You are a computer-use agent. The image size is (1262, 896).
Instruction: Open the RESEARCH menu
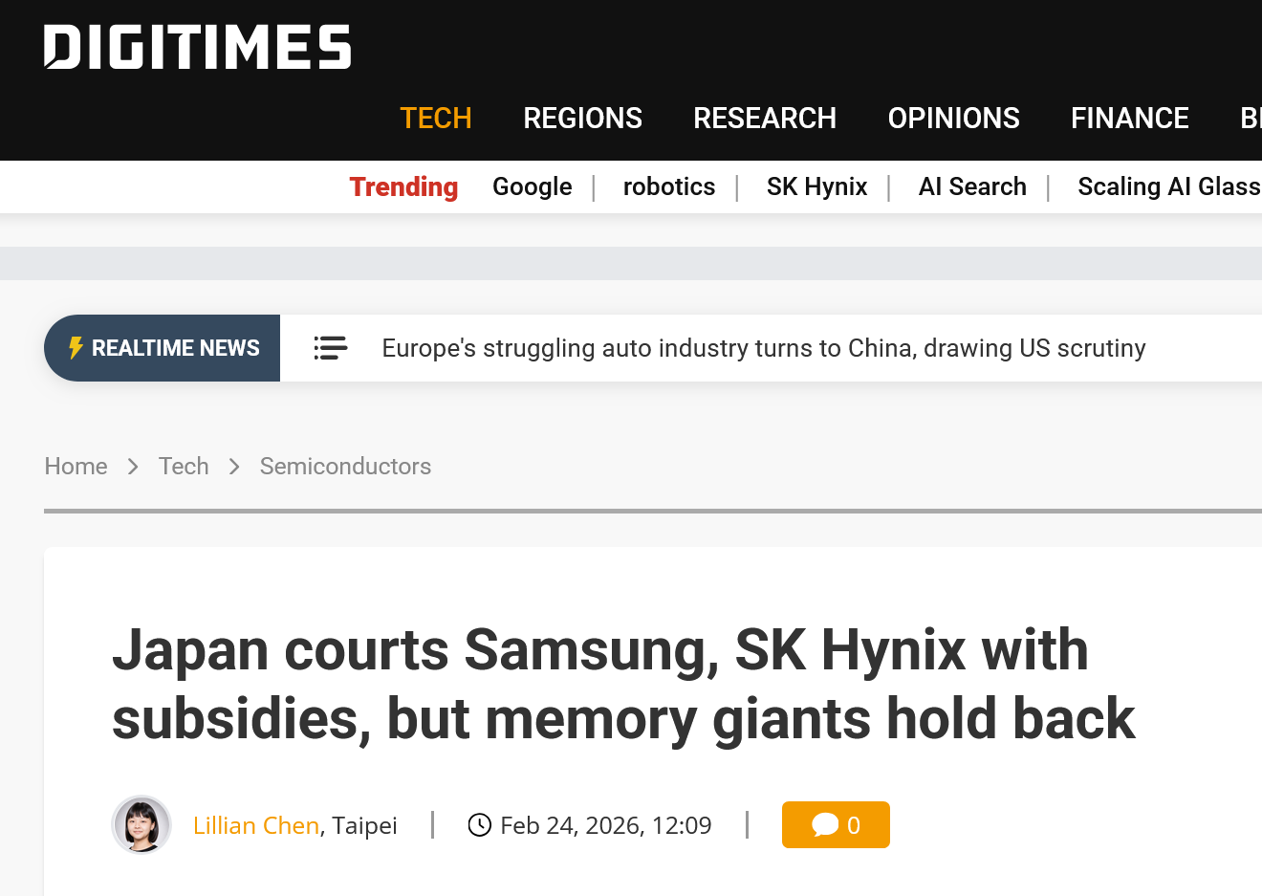pyautogui.click(x=765, y=118)
